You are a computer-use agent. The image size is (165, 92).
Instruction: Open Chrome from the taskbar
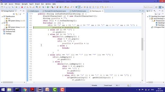tap(25, 90)
